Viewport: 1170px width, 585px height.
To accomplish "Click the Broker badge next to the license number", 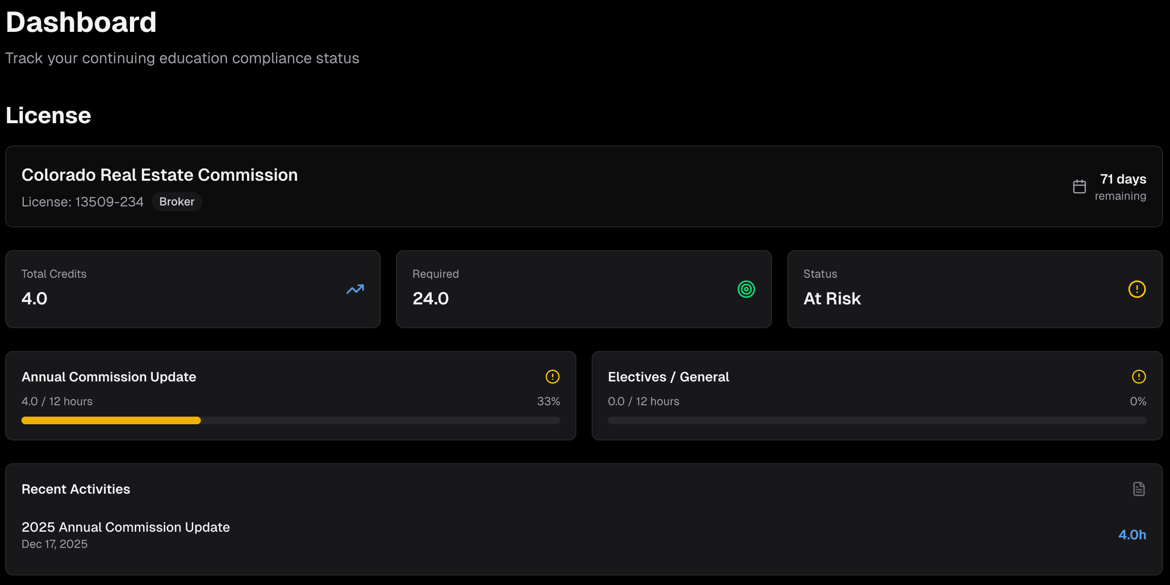I will [x=177, y=201].
